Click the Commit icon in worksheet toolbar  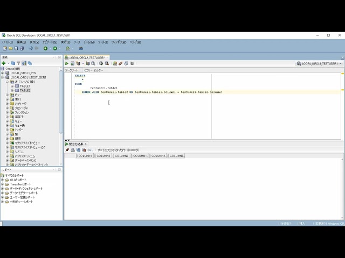tap(101, 63)
